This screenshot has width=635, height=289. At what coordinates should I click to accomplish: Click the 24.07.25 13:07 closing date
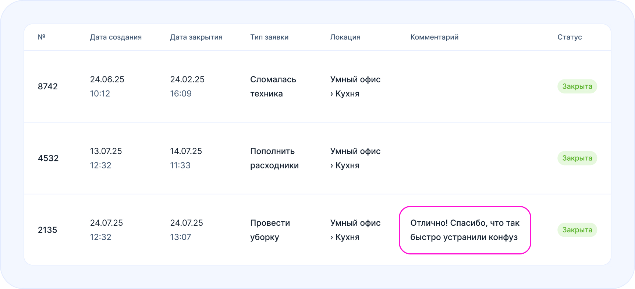click(x=187, y=230)
